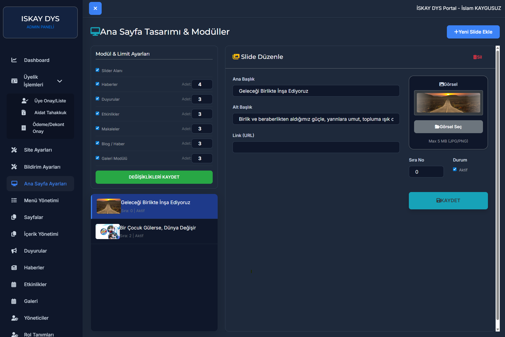
Task: Click the Haberler newspaper icon in sidebar
Action: point(14,267)
